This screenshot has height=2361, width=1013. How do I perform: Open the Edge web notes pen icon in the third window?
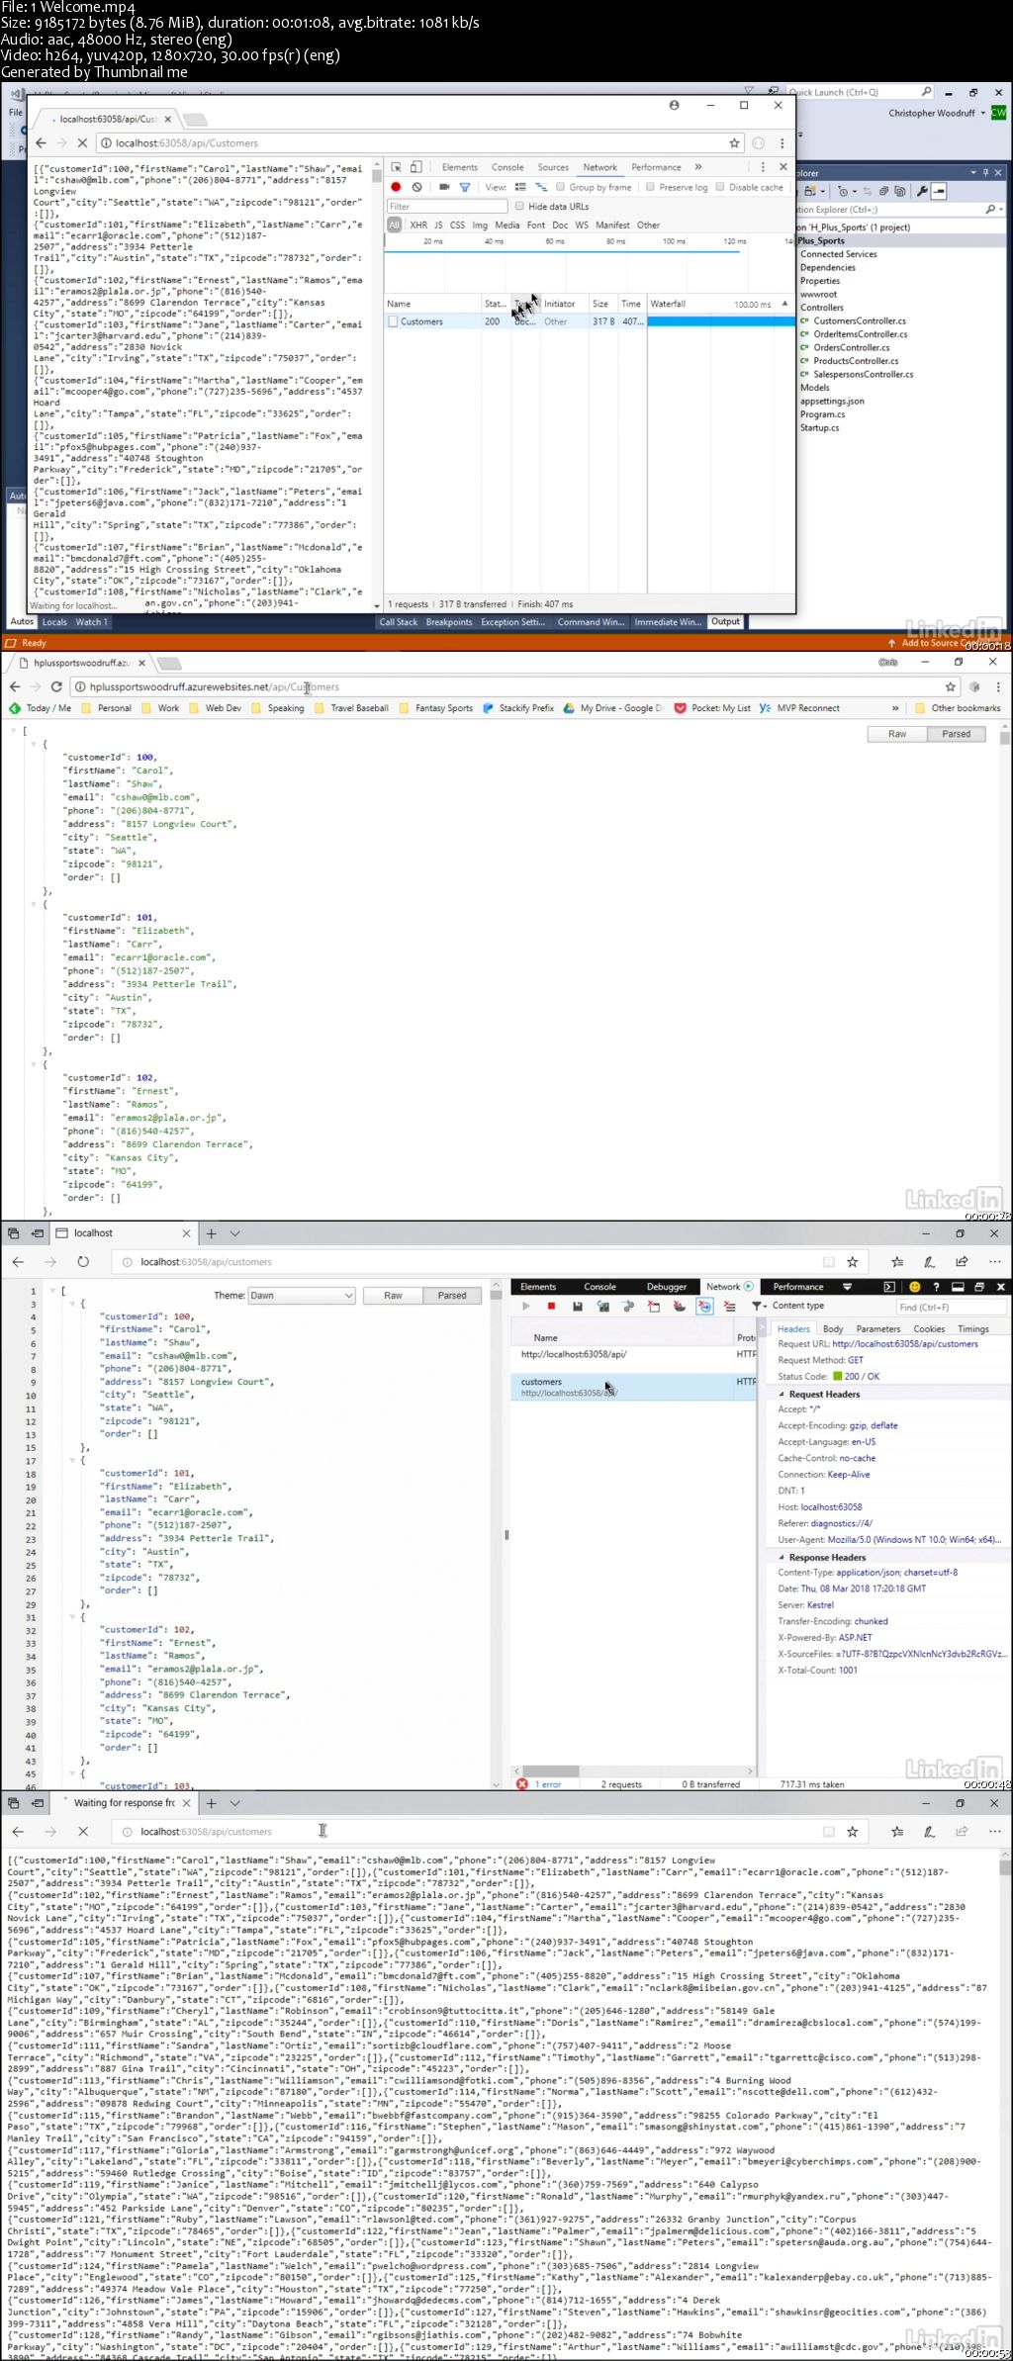(929, 1262)
